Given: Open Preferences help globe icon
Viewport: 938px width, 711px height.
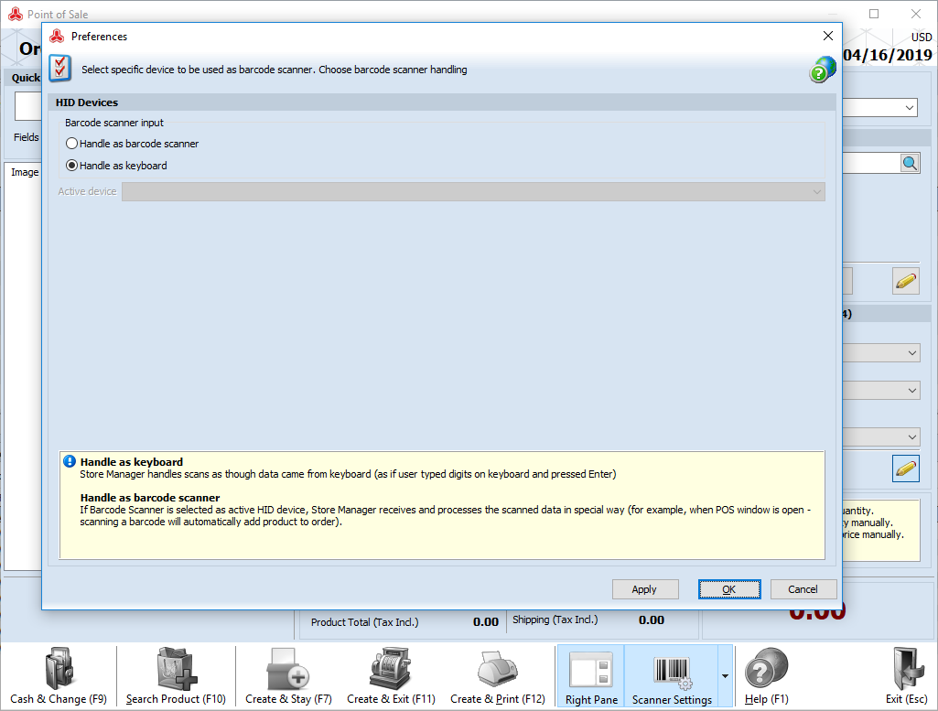Looking at the screenshot, I should 823,70.
